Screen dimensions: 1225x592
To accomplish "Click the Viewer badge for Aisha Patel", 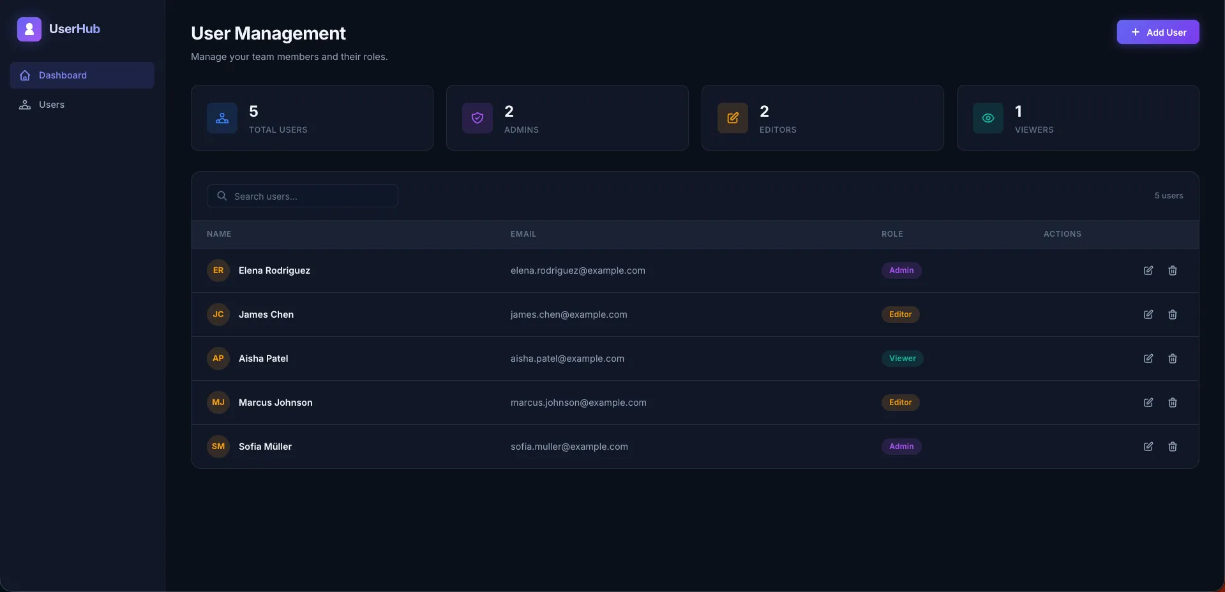I will (901, 359).
